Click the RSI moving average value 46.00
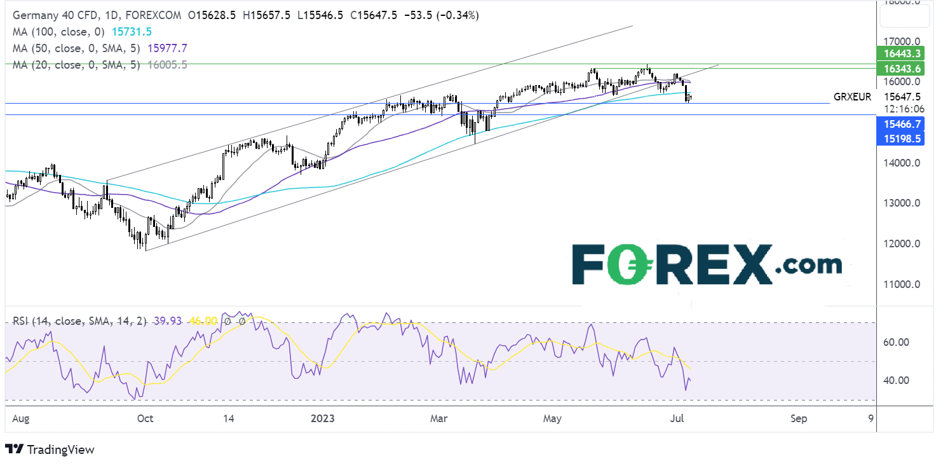The image size is (943, 466). [203, 321]
